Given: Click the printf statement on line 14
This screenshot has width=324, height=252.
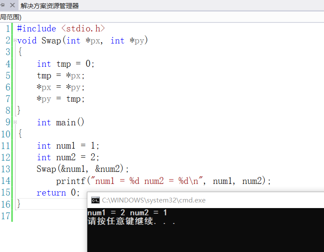Looking at the screenshot, I should point(163,181).
